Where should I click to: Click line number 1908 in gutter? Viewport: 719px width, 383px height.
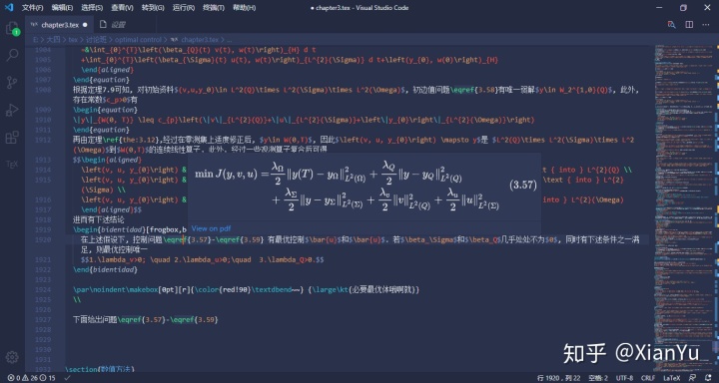click(43, 90)
